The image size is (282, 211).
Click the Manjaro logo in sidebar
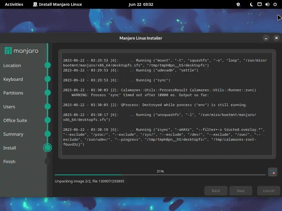click(21, 51)
